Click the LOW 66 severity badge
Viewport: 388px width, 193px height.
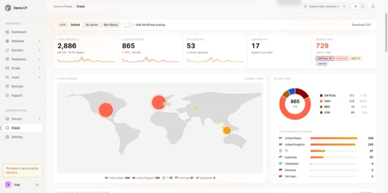click(x=322, y=64)
